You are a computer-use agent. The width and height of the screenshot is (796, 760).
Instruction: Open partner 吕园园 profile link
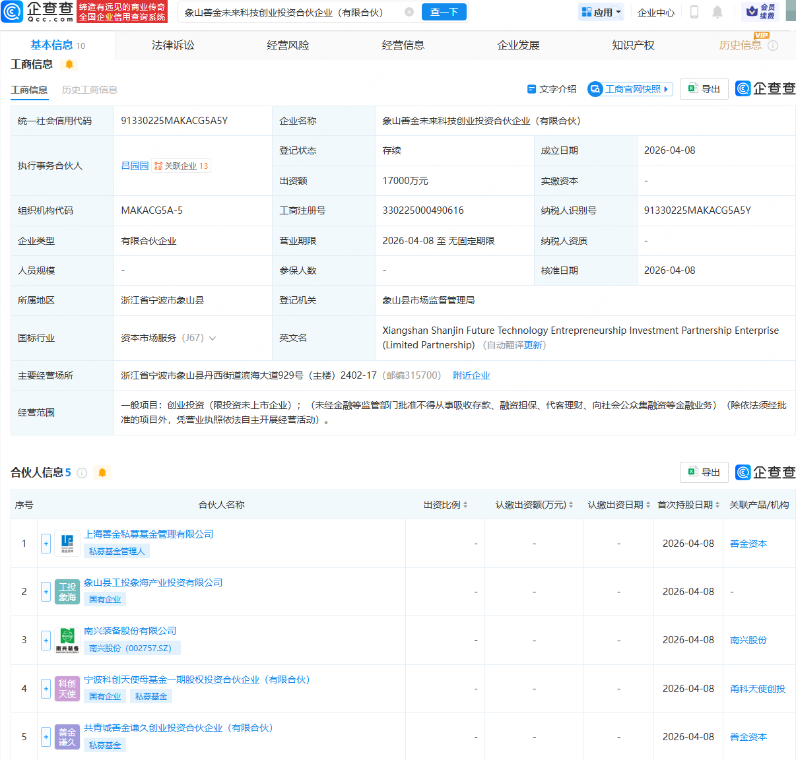[x=134, y=165]
